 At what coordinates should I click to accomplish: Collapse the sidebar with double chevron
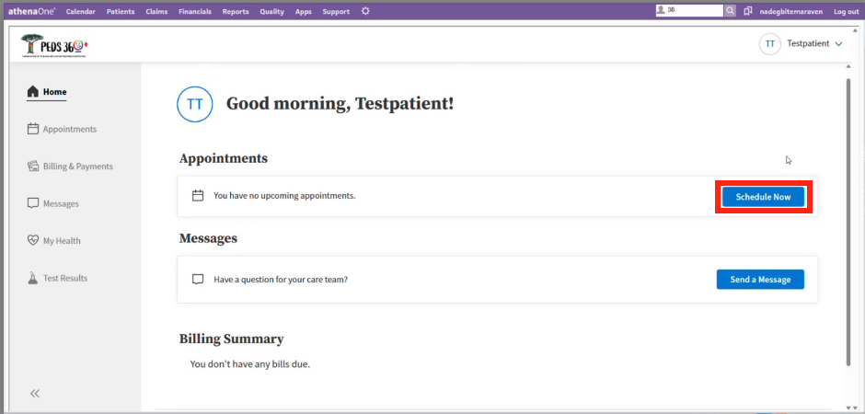tap(35, 393)
